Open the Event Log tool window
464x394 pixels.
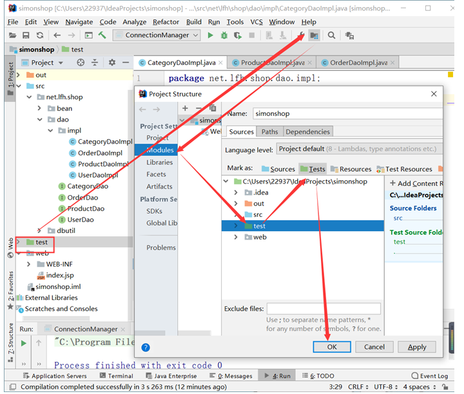tap(429, 376)
